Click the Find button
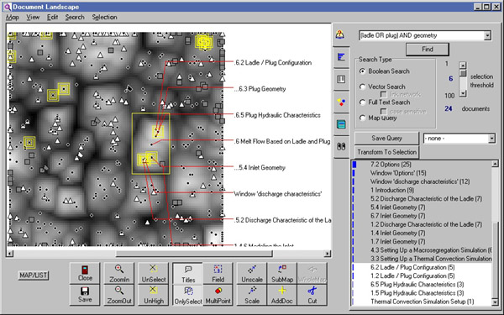504x315 pixels. coord(428,50)
